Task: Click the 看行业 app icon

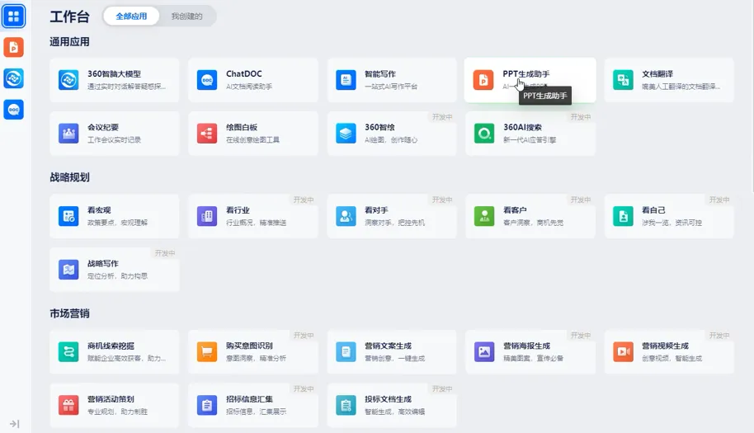Action: (x=207, y=216)
